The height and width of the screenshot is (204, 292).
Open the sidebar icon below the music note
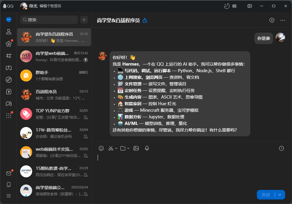(9, 92)
